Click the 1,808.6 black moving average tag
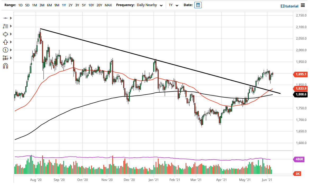Viewport: 310px width, 187px height. [300, 94]
